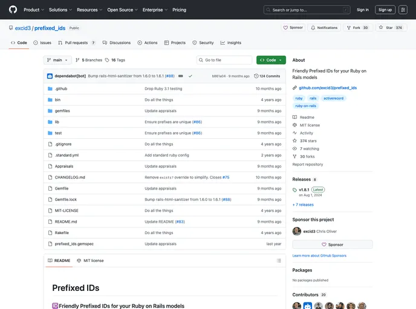This screenshot has height=309, width=416.
Task: Click the link icon beside repository URL
Action: pos(294,88)
